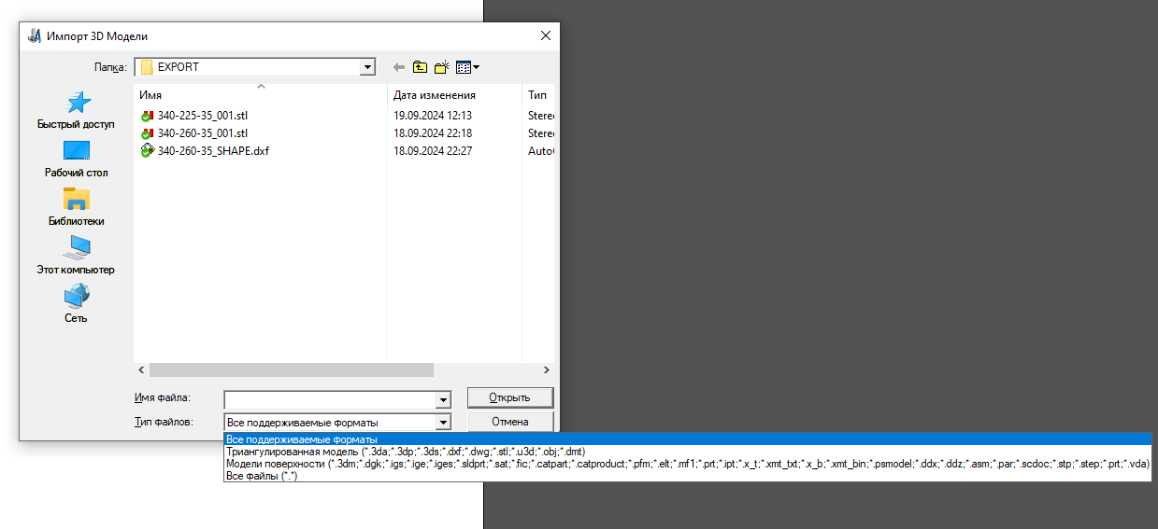Create a new folder icon

point(442,67)
